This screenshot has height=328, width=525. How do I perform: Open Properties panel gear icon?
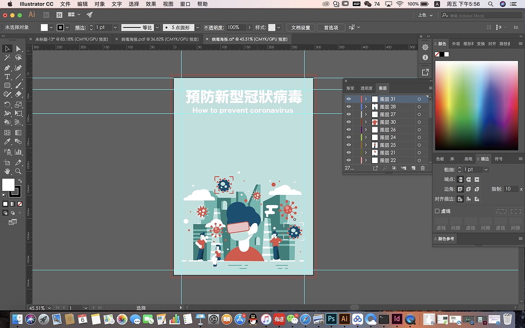(x=425, y=47)
